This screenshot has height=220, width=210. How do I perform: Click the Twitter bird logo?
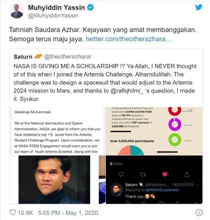click(x=199, y=7)
